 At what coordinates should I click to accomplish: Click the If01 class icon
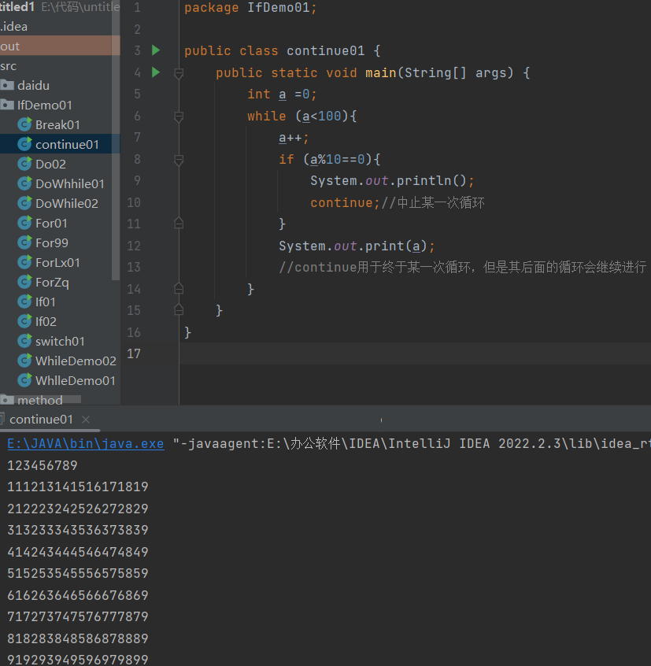point(24,302)
